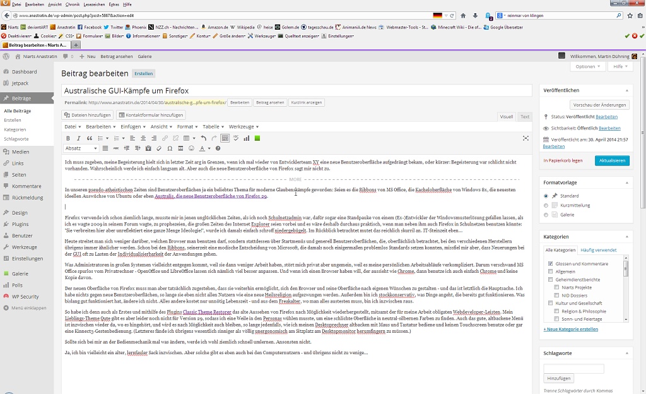Click the Aktualisieren button
The width and height of the screenshot is (646, 394).
coord(612,160)
